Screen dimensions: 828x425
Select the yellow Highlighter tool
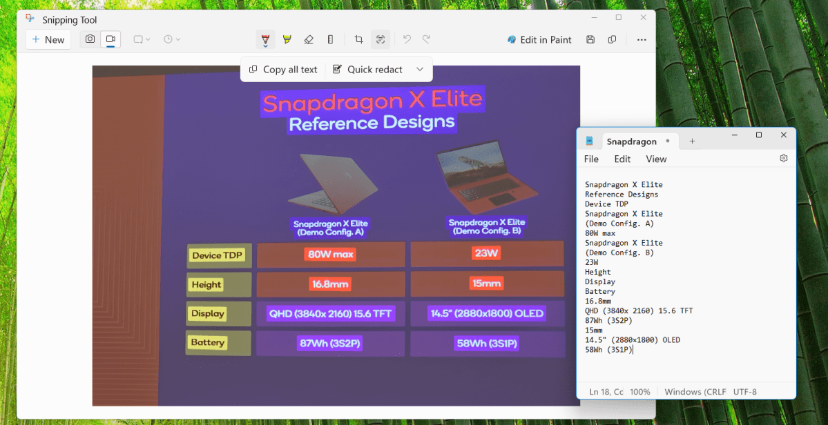[x=287, y=39]
